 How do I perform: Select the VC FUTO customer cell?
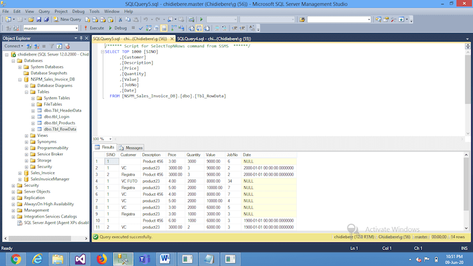(129, 181)
